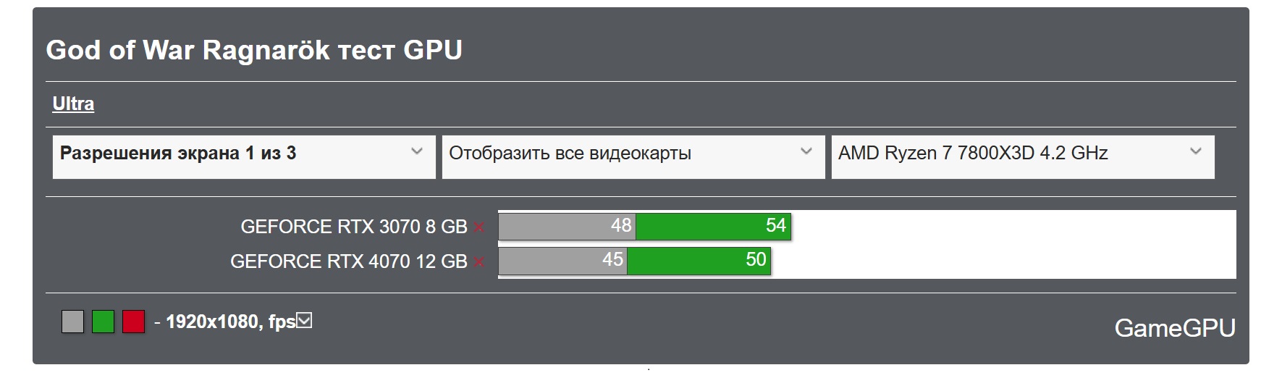Click the GameGPU logo
This screenshot has width=1282, height=386.
1174,328
